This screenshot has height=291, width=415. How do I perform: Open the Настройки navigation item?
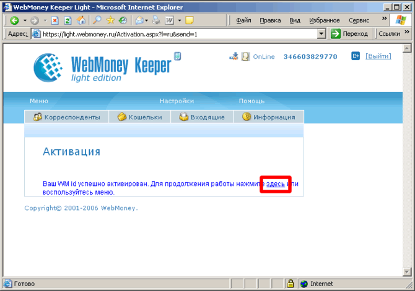tap(177, 101)
